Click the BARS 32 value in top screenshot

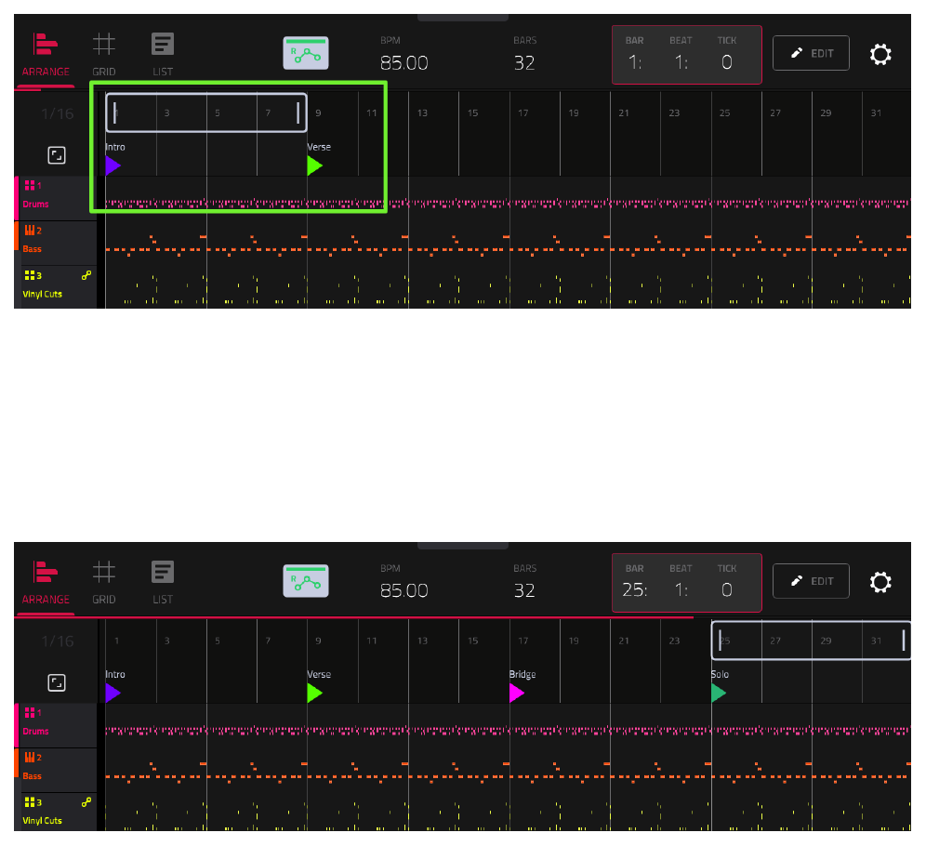[x=524, y=62]
